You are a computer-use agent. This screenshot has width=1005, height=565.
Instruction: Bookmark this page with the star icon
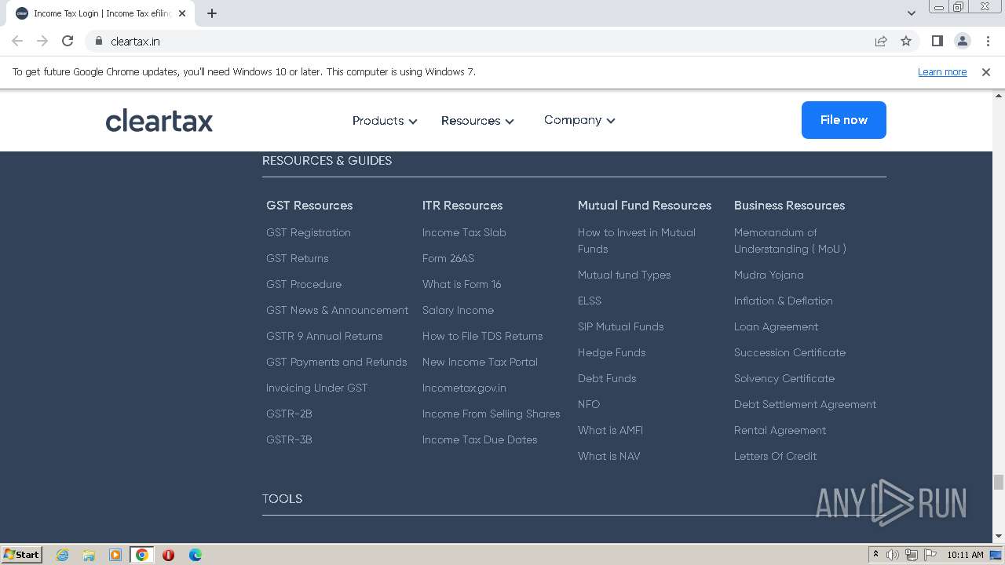click(x=906, y=41)
